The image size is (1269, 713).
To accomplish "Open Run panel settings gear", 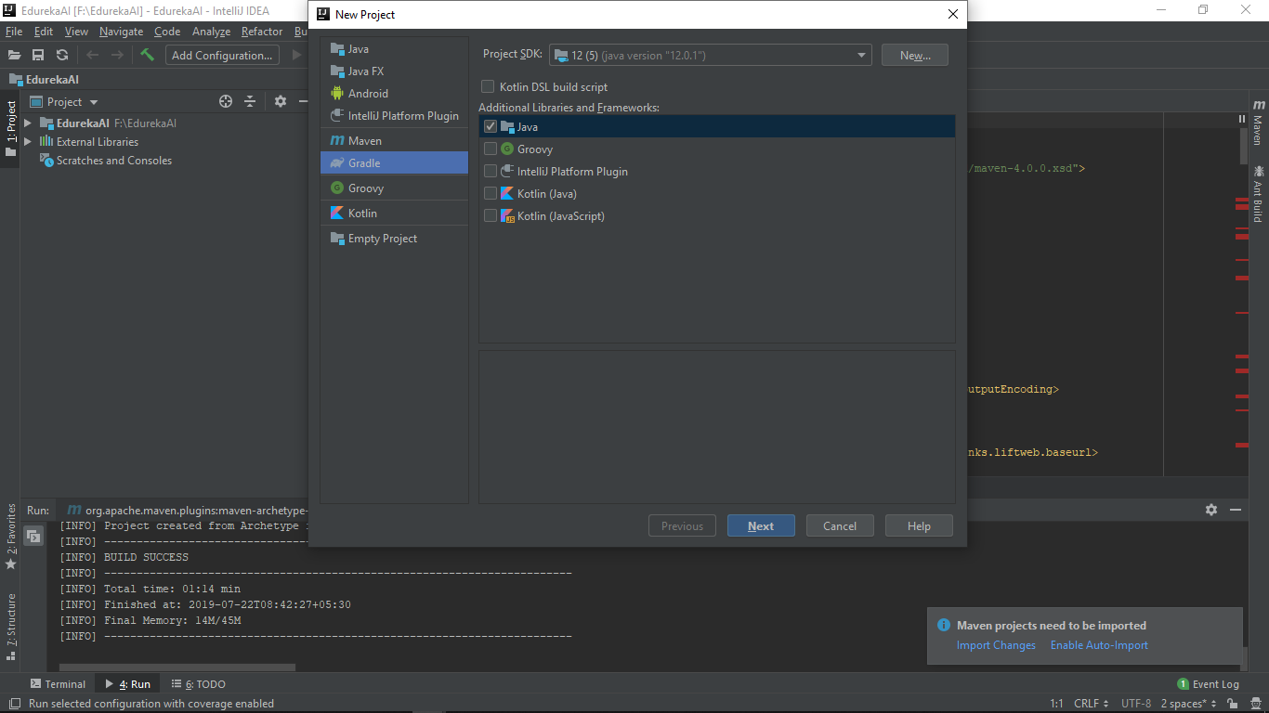I will pos(1211,510).
